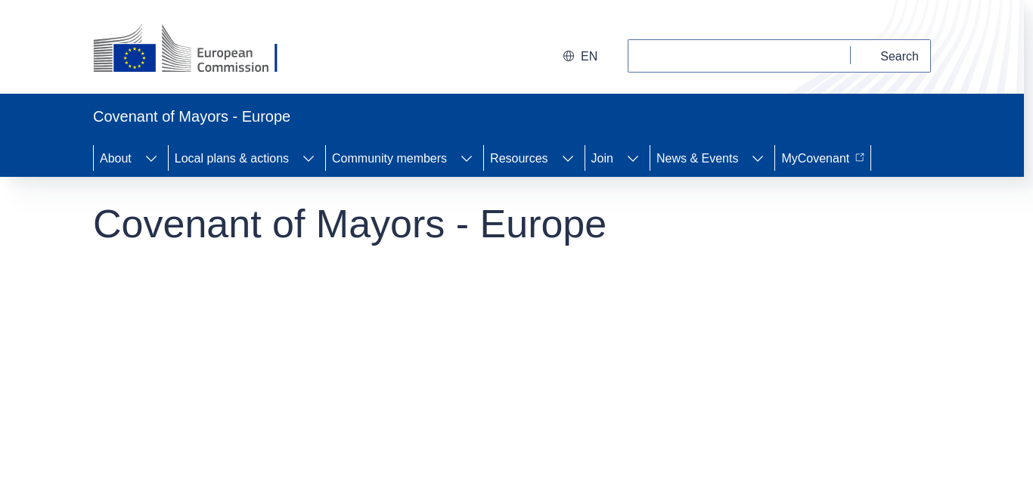Open the About menu item

116,158
